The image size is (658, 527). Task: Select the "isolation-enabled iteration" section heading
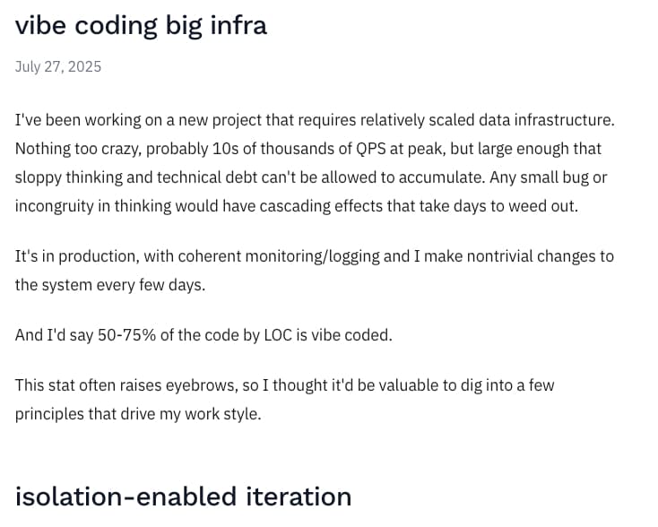(183, 496)
